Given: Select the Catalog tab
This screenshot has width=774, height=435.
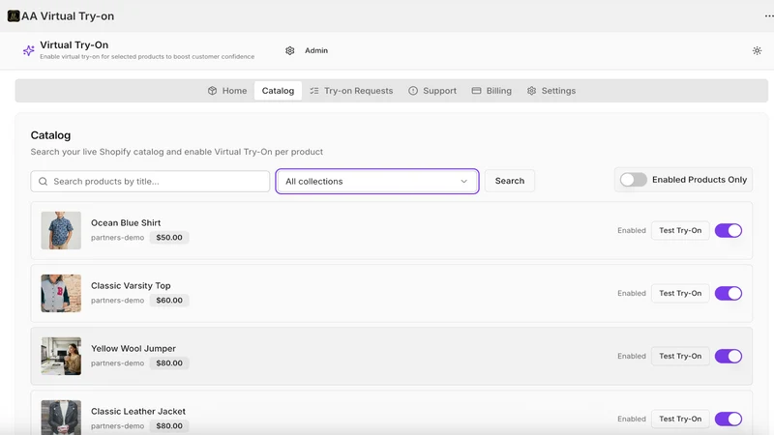Looking at the screenshot, I should pyautogui.click(x=278, y=91).
